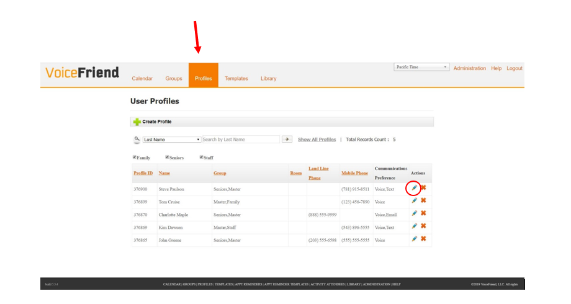Open the Library tab
571x304 pixels.
pyautogui.click(x=268, y=79)
